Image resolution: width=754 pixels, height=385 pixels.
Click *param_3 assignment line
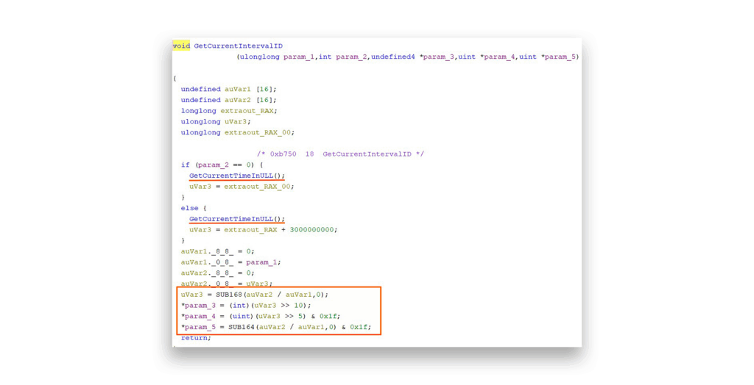click(246, 306)
